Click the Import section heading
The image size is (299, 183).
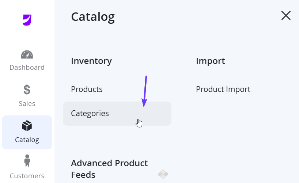coord(211,61)
